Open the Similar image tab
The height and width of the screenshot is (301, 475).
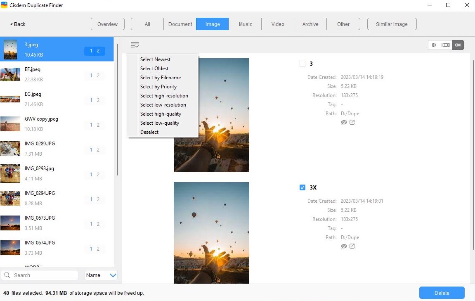coord(392,24)
